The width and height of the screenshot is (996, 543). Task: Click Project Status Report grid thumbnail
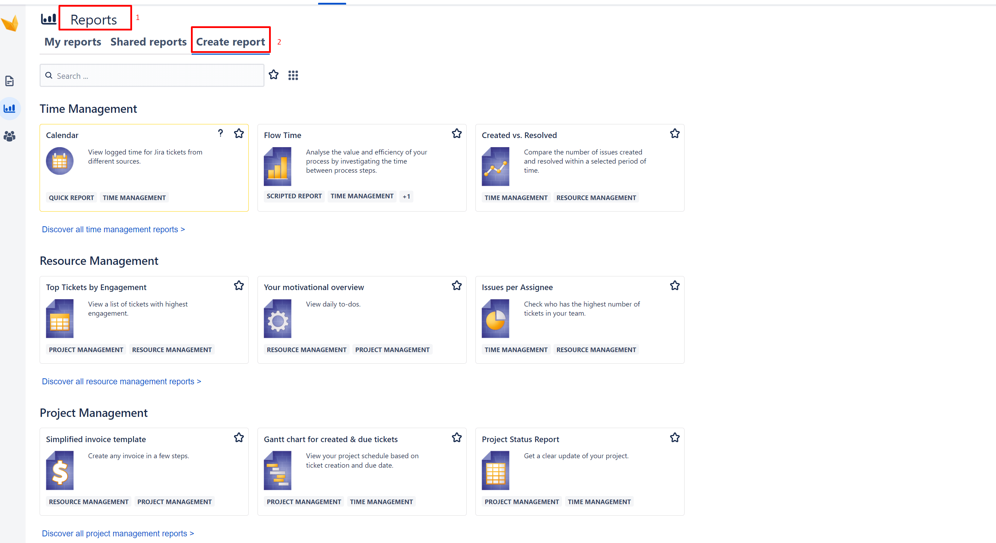pyautogui.click(x=495, y=470)
